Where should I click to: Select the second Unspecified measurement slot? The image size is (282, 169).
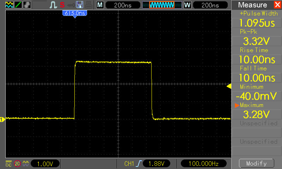point(259,142)
